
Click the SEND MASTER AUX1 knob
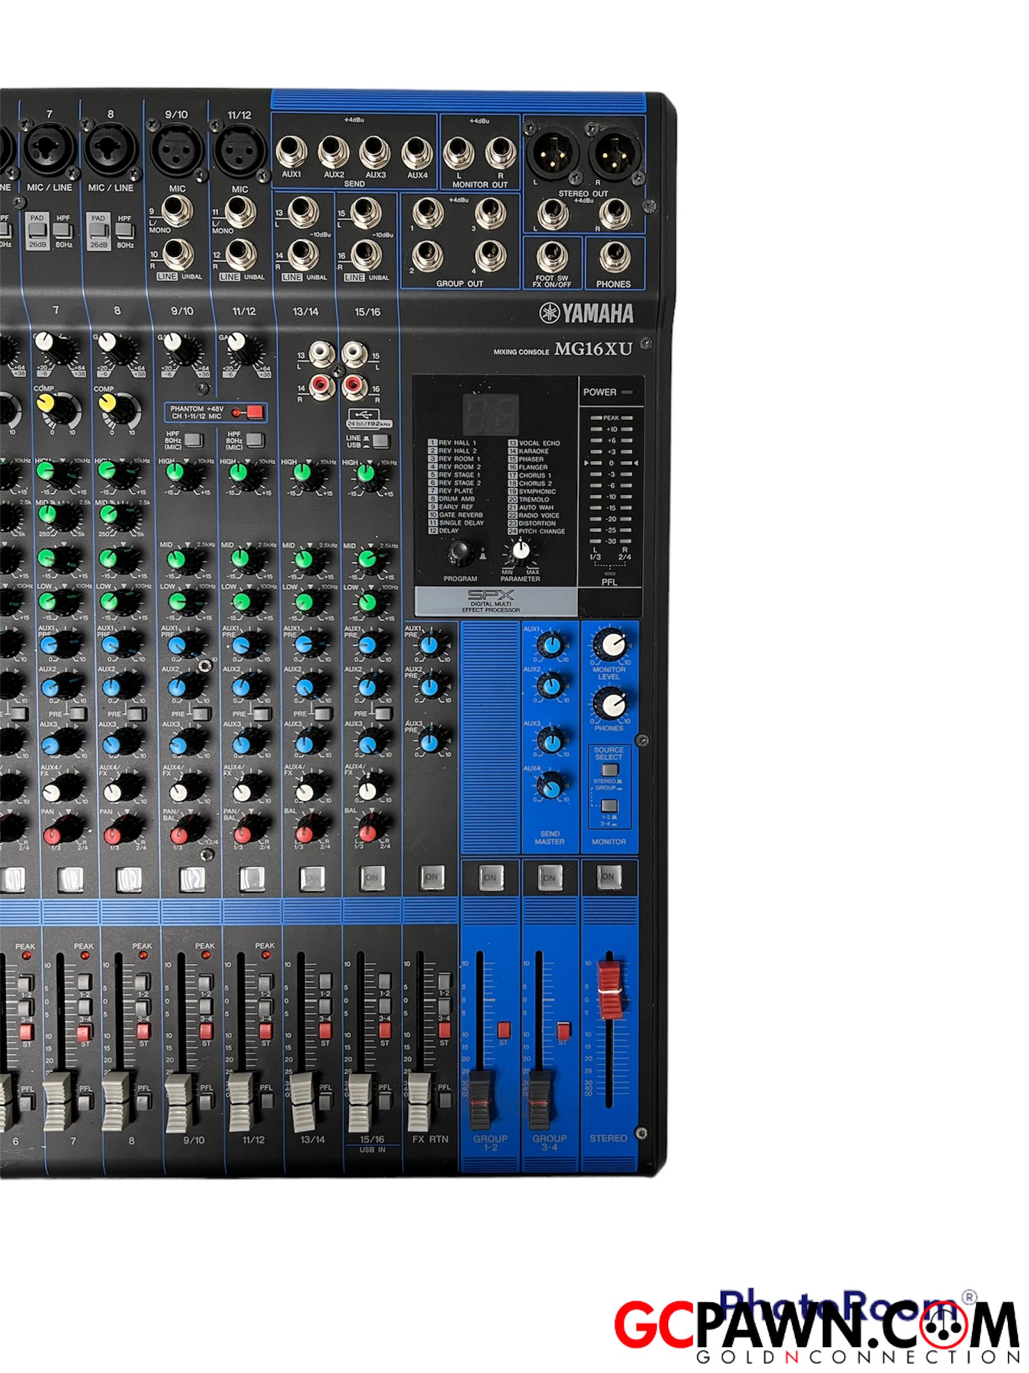(549, 645)
